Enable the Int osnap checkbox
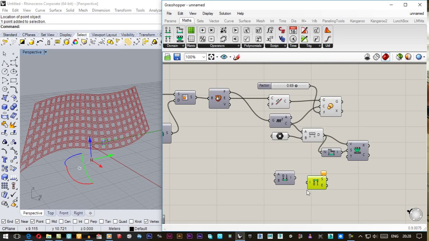 coord(75,222)
